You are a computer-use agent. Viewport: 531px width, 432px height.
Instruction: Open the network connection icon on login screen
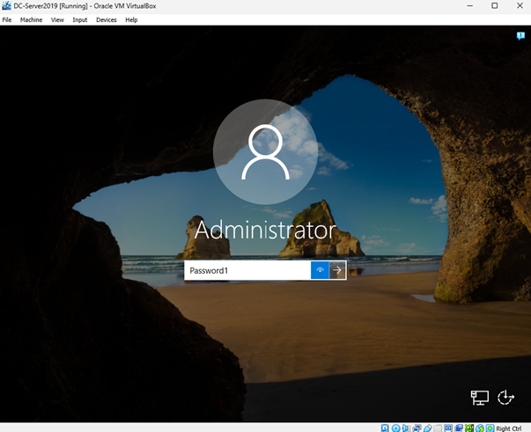click(479, 398)
